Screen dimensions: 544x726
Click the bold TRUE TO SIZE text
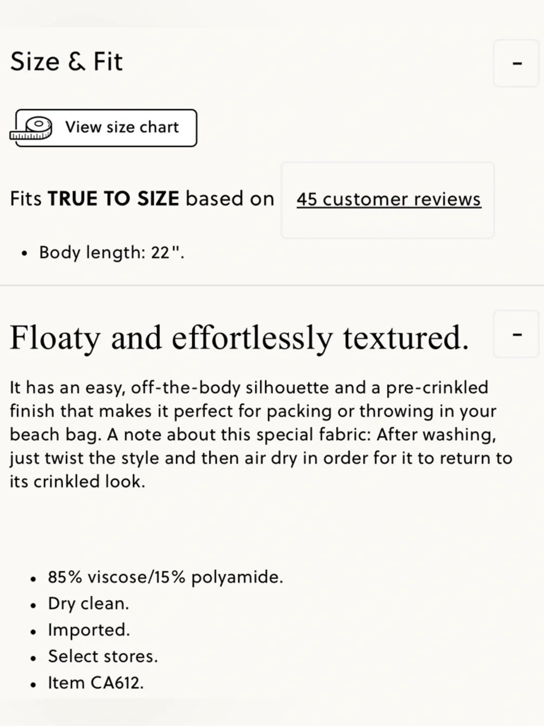pyautogui.click(x=113, y=199)
